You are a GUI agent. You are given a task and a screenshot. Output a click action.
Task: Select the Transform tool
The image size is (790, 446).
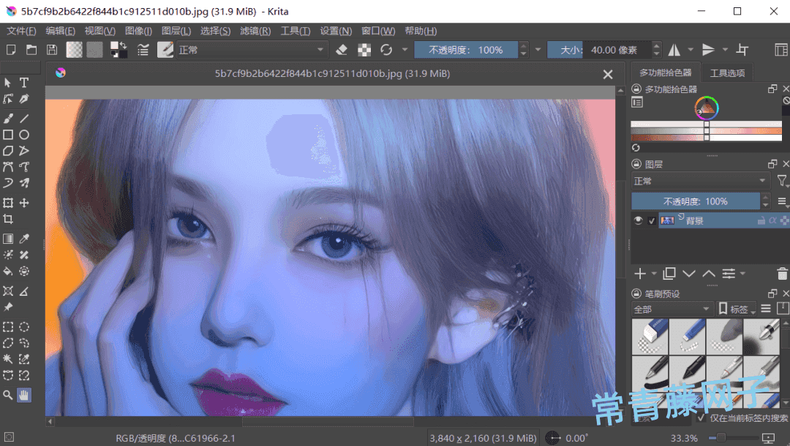click(8, 203)
